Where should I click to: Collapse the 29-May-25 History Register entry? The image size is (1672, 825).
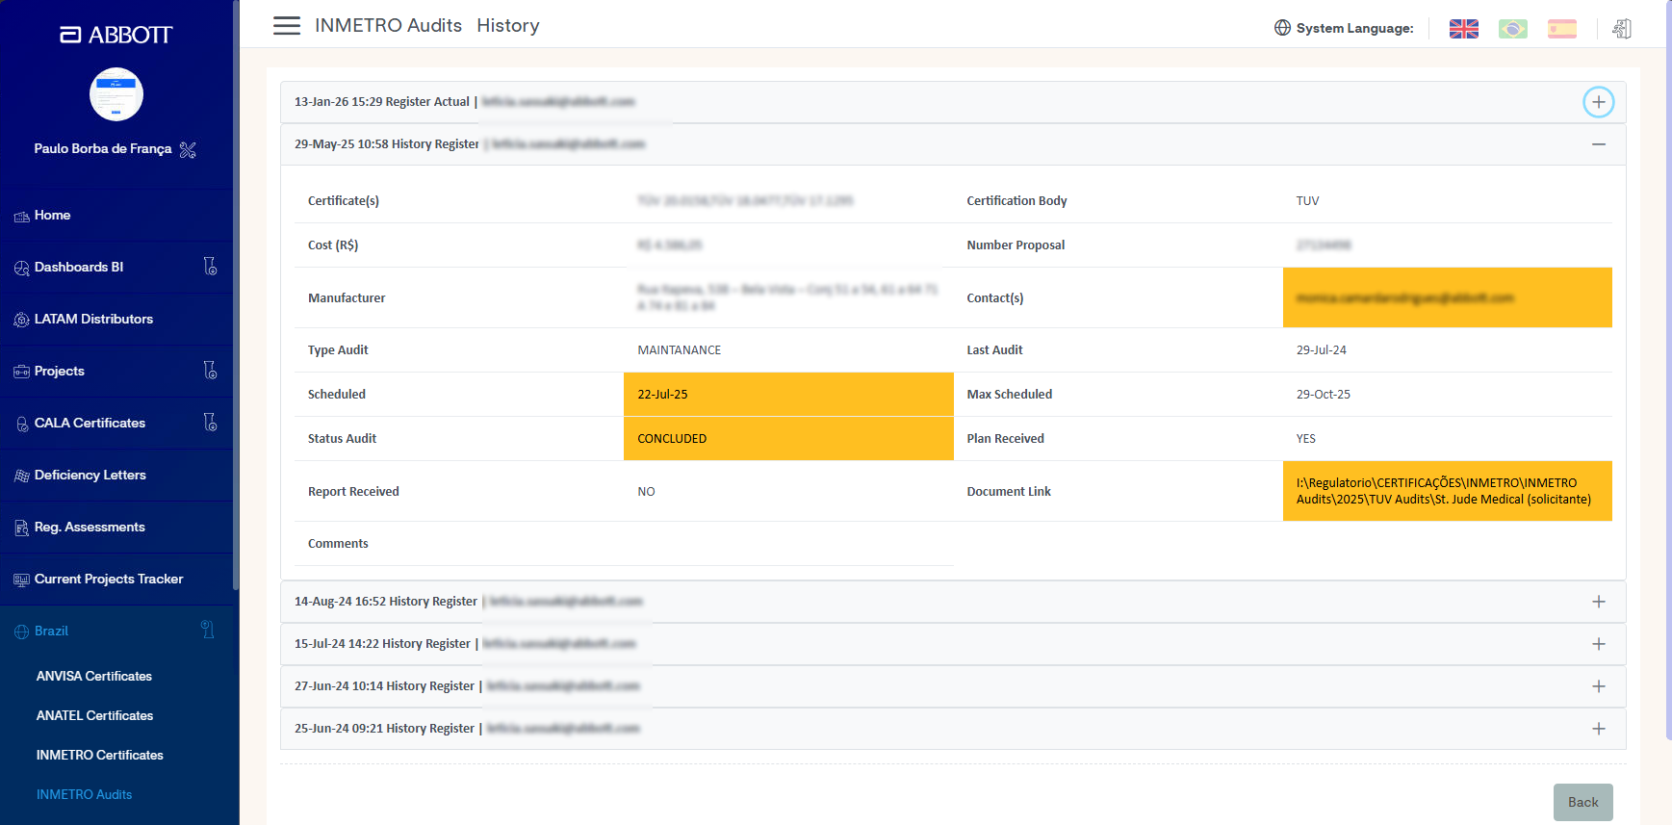1599,144
